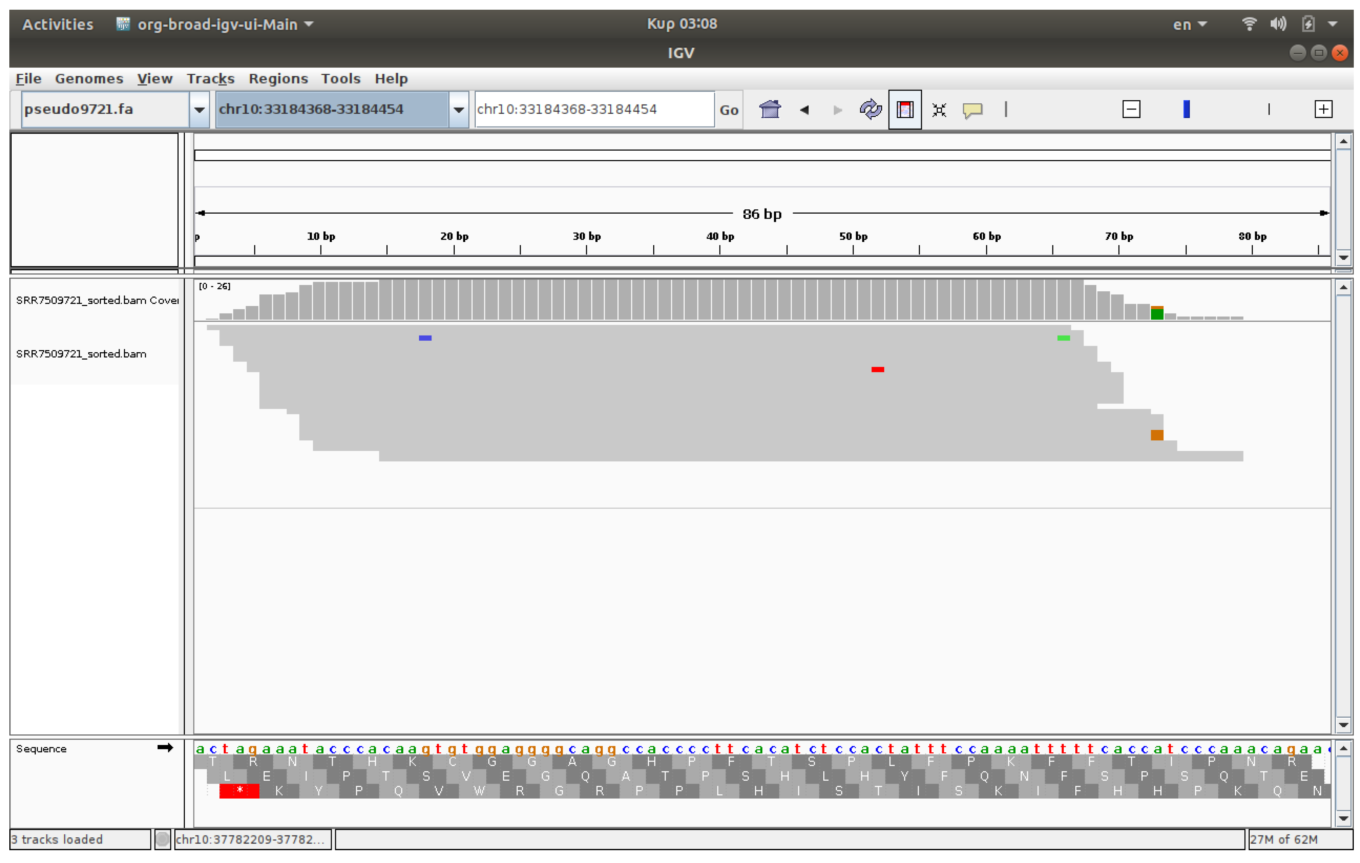Click the chr10:37782209 status bar location
The height and width of the screenshot is (863, 1360).
[252, 840]
